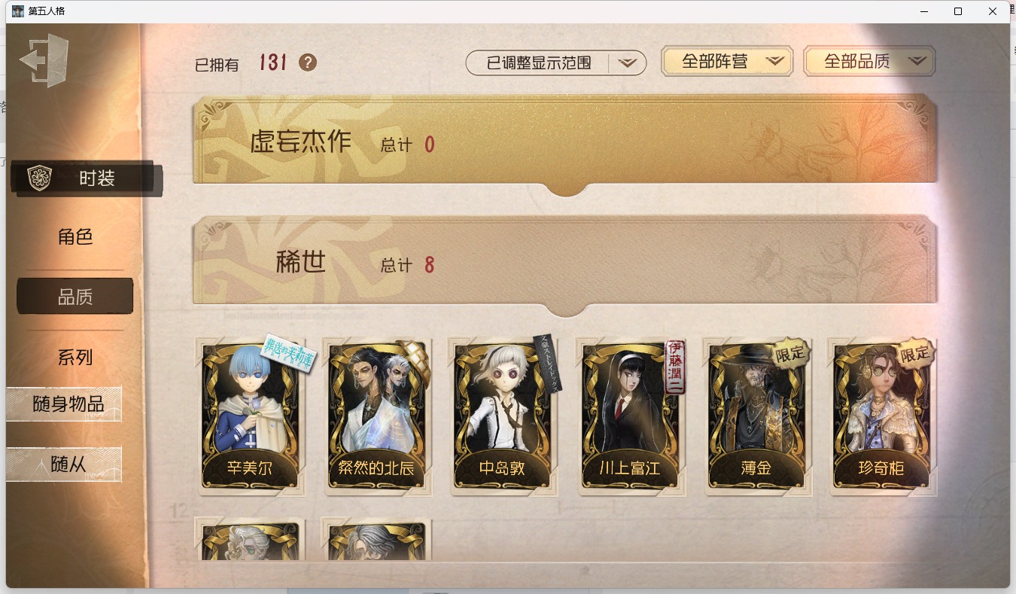Screen dimensions: 1016x594
Task: Select the 粲然的北辰 costume card
Action: point(378,416)
